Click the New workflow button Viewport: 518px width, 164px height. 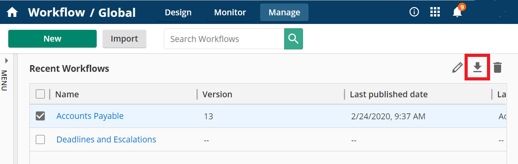pos(52,39)
